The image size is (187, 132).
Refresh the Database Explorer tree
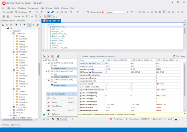click(x=3, y=25)
